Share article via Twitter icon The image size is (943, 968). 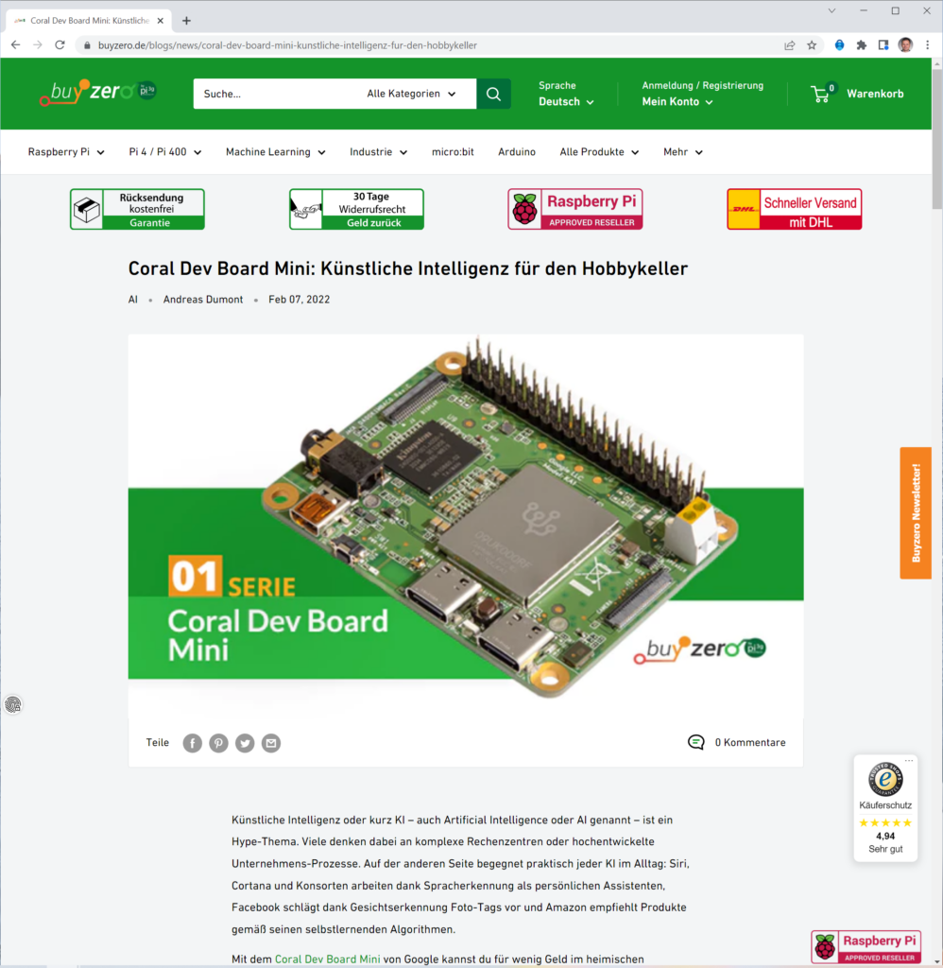pyautogui.click(x=245, y=743)
